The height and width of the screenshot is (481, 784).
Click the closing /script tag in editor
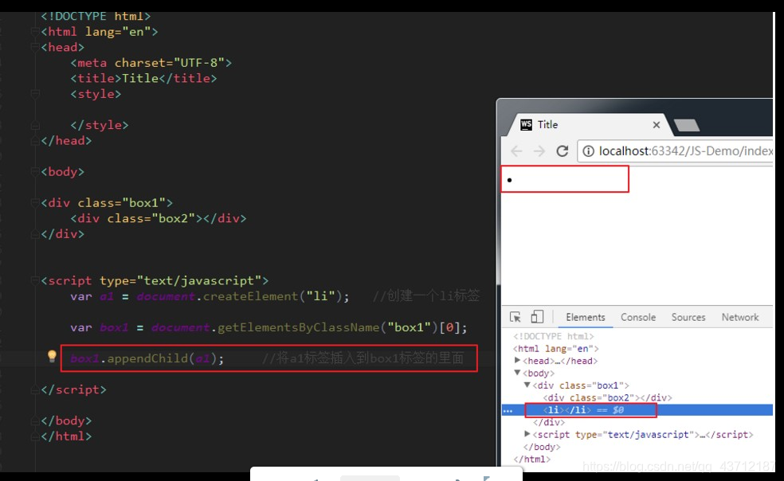click(x=73, y=389)
